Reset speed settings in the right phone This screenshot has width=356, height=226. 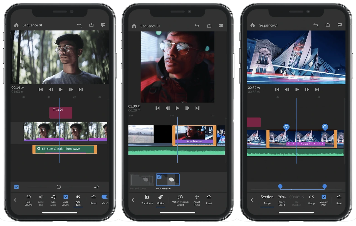pyautogui.click(x=339, y=199)
